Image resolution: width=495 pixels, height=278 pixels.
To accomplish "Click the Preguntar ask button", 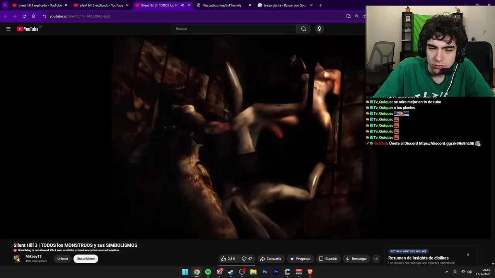I will pos(300,259).
